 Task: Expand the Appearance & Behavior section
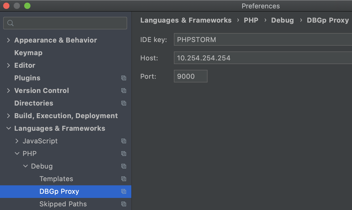coord(8,40)
